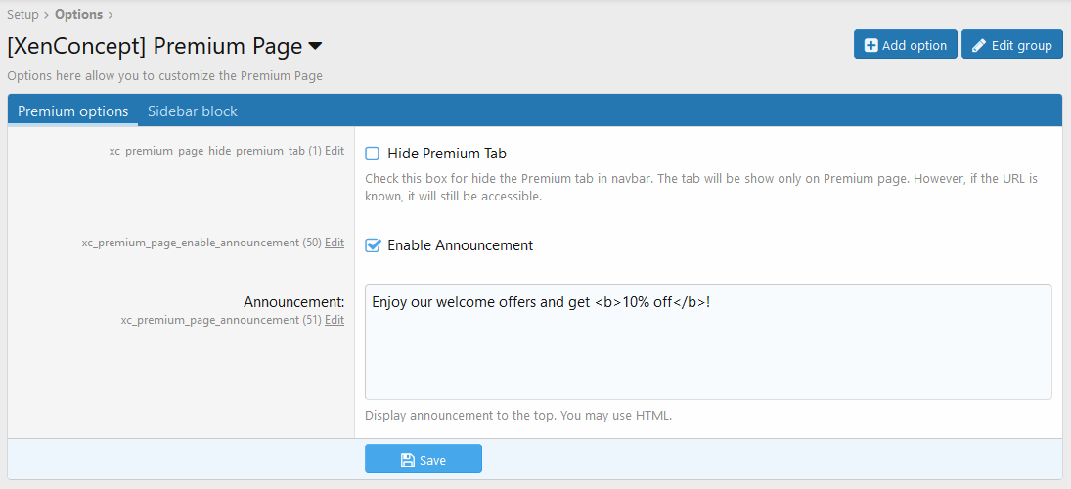The width and height of the screenshot is (1071, 489).
Task: Edit the xc_premium_page_hide_premium_tab option
Action: (335, 151)
